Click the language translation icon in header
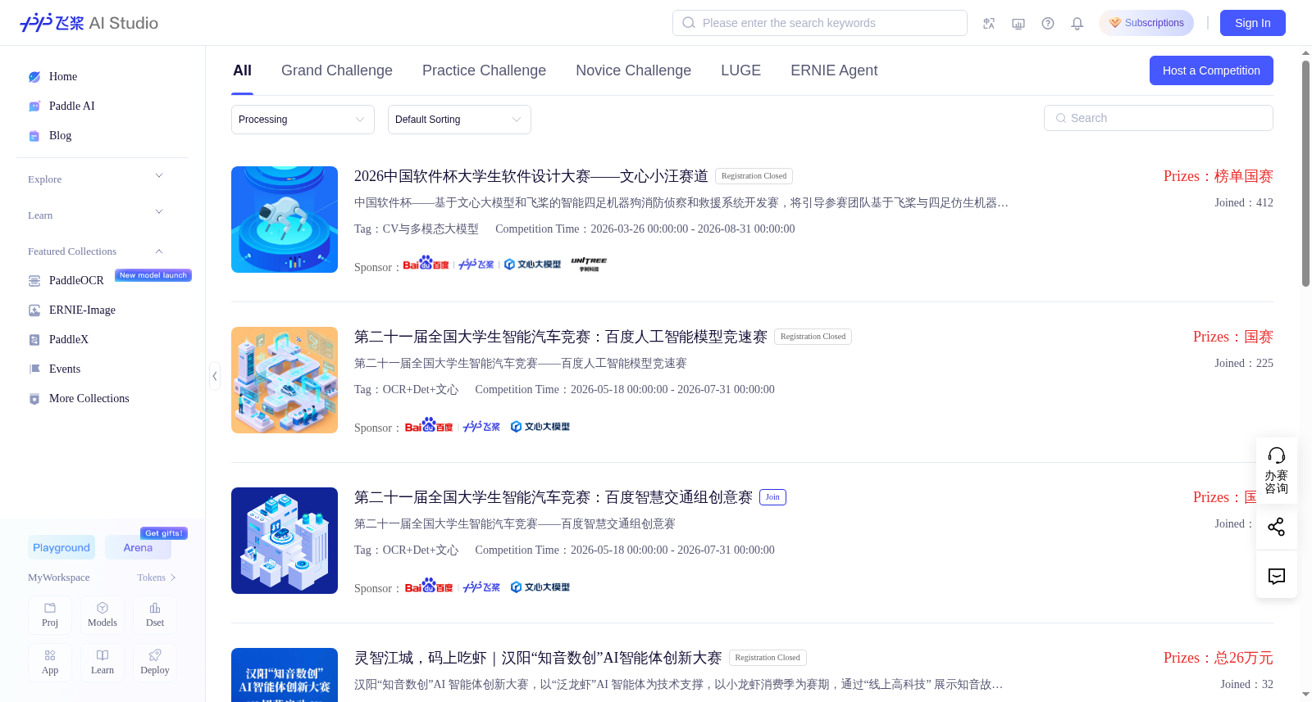The width and height of the screenshot is (1312, 702). (989, 24)
